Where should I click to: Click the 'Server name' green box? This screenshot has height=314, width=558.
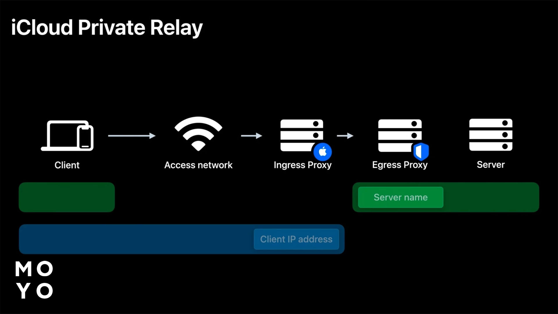[400, 197]
